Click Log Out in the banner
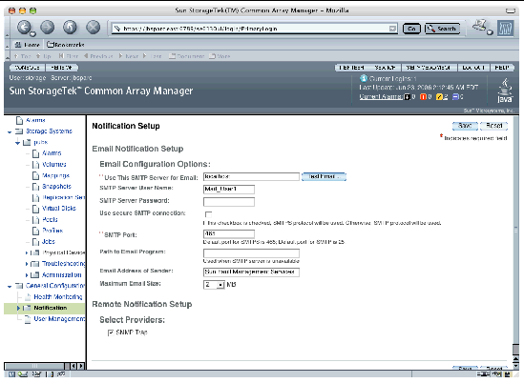Viewport: 524px width, 383px height. (473, 68)
